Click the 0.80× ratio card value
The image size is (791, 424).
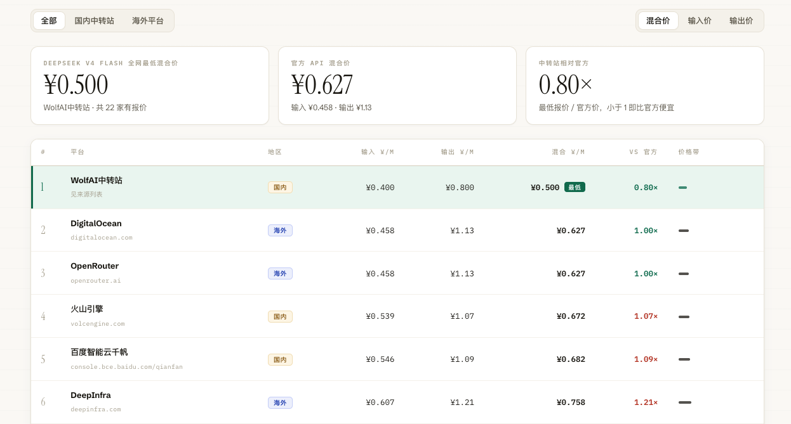pyautogui.click(x=566, y=85)
